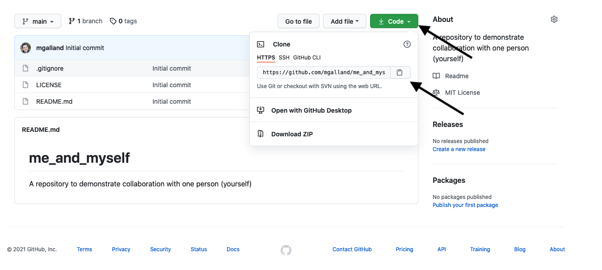This screenshot has width=602, height=270.
Task: Click the ZIP file icon
Action: [261, 134]
